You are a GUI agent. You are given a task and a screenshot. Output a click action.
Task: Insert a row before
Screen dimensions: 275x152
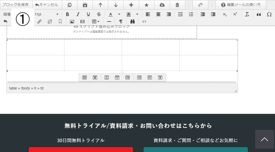tap(107, 78)
